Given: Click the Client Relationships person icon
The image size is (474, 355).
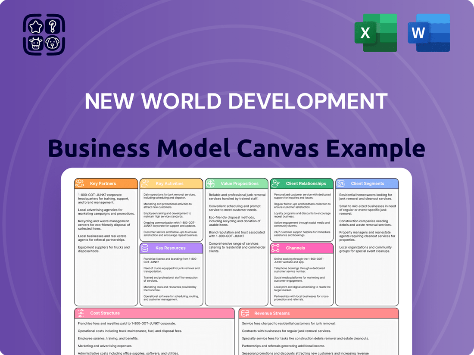Looking at the screenshot, I should (276, 183).
